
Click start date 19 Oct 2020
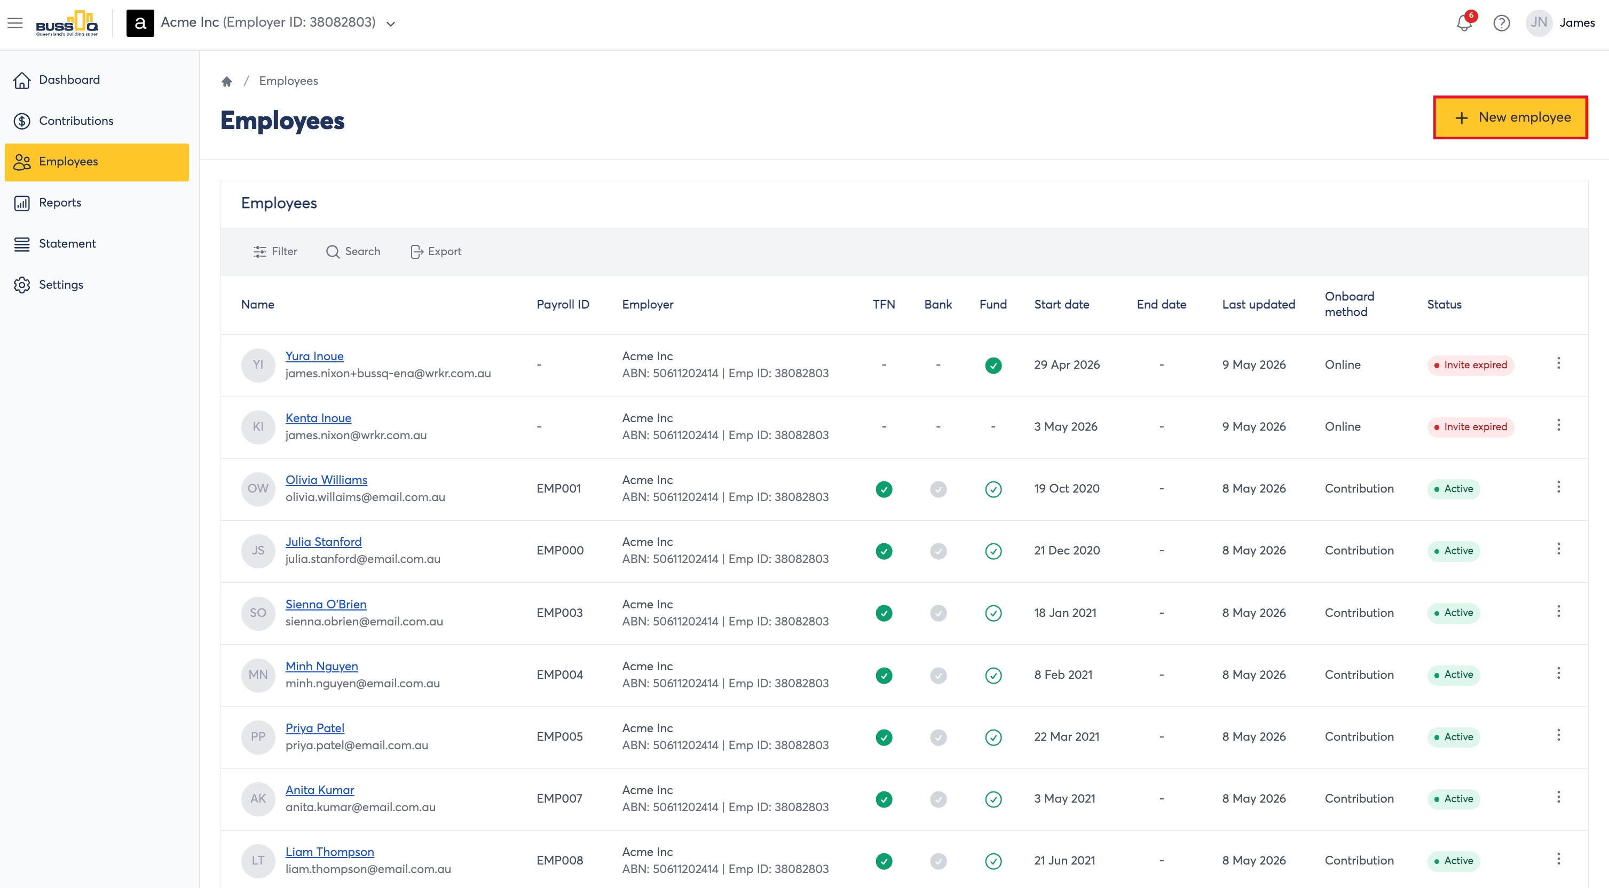1066,488
